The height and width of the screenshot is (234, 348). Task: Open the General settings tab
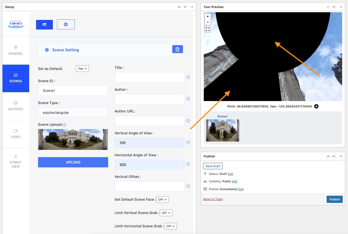[x=16, y=50]
